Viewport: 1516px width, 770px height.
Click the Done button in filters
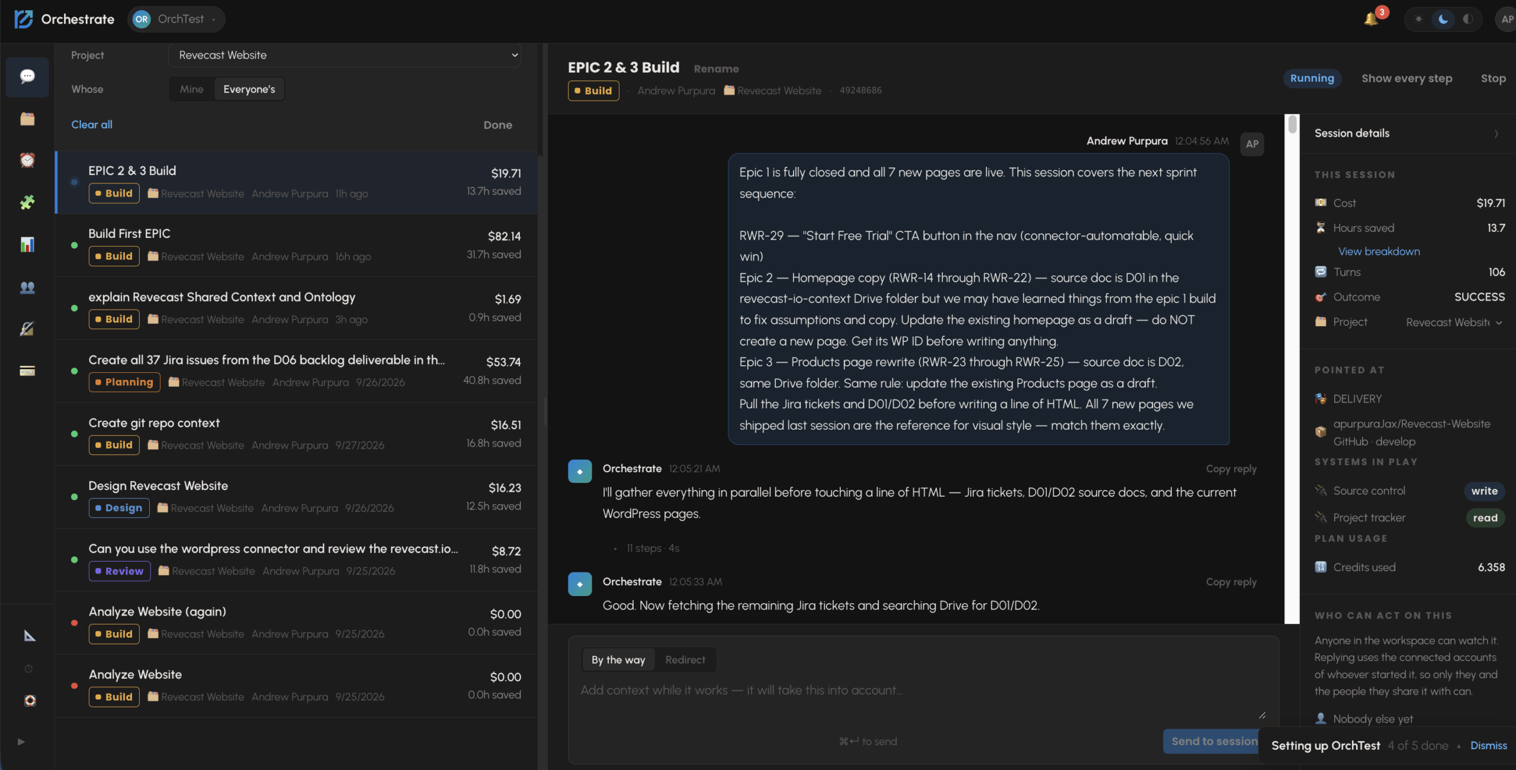point(497,125)
